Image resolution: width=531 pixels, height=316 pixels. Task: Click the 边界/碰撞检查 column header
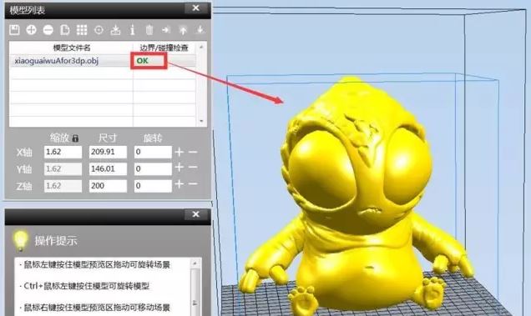pos(164,48)
